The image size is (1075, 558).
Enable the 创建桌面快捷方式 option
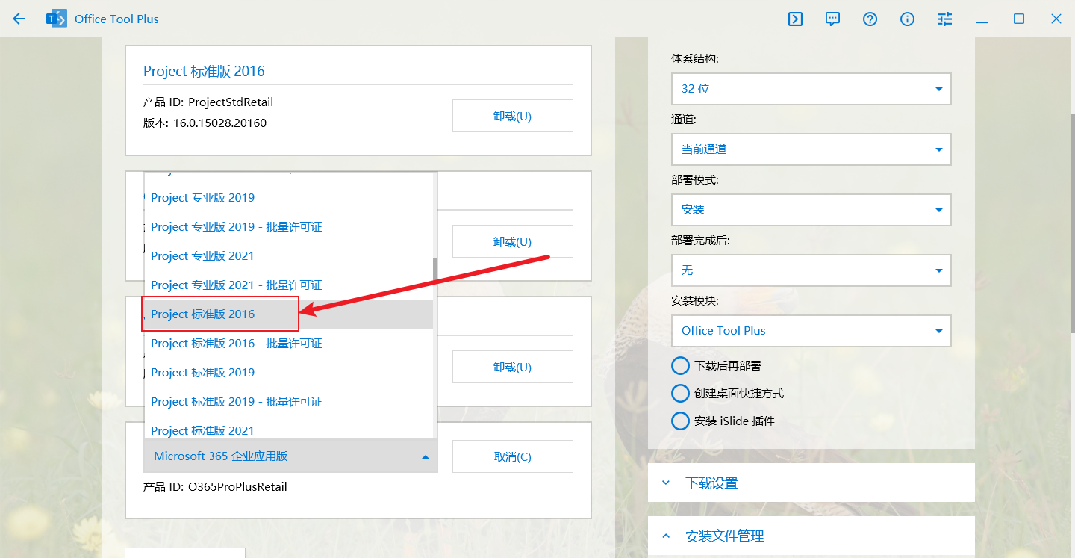click(x=728, y=393)
